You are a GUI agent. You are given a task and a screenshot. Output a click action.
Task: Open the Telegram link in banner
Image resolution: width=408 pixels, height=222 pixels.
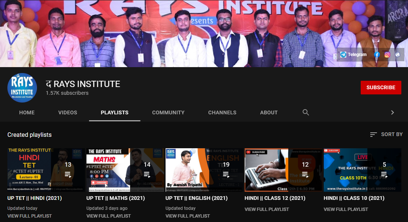(x=353, y=55)
